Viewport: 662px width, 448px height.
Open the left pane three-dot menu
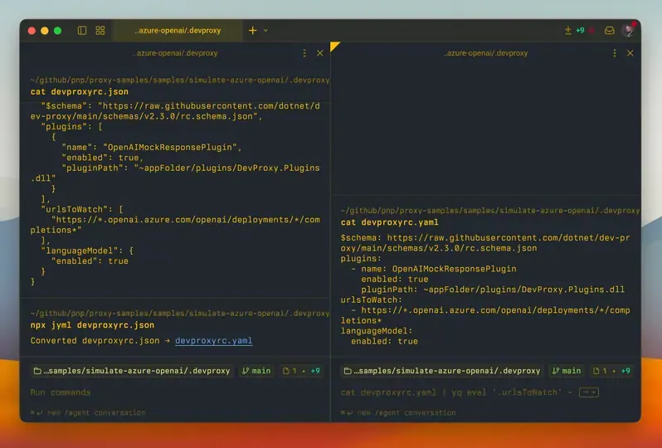coord(304,53)
